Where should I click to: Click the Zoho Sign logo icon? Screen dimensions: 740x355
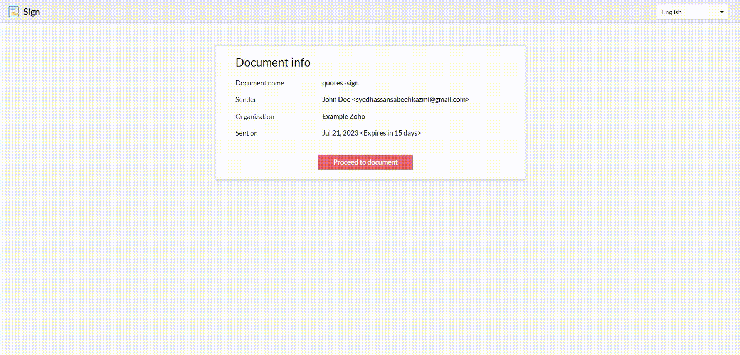click(14, 12)
